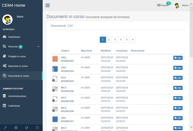
Task: Click the hamburger menu icon to collapse sidebar
Action: (x=47, y=5)
